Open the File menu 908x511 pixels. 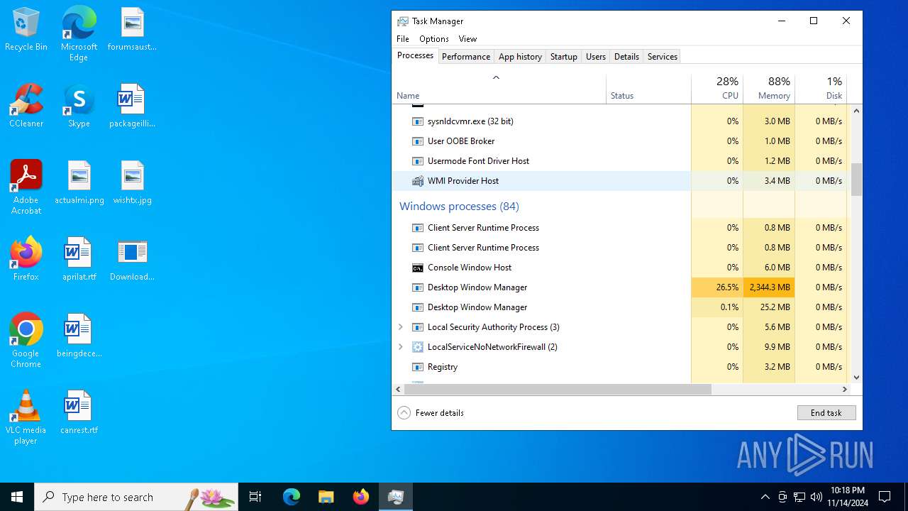tap(403, 39)
